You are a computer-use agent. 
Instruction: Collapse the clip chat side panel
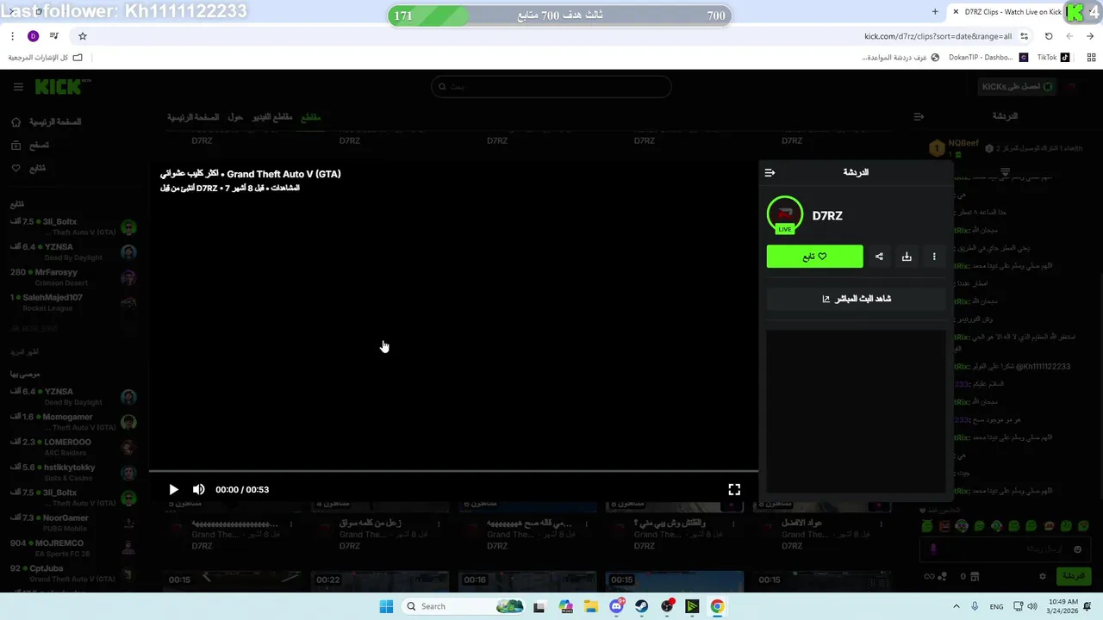[770, 172]
